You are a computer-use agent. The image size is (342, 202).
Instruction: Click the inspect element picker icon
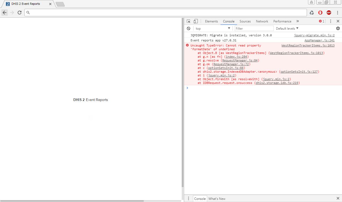189,21
